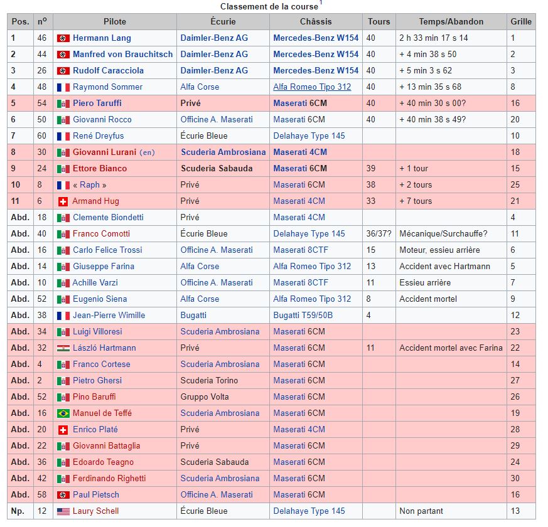The image size is (548, 527).
Task: Open the Achille Varzi link
Action: pyautogui.click(x=95, y=282)
